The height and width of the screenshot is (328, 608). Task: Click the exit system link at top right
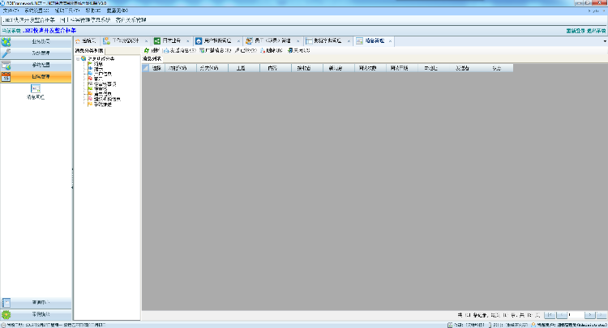596,31
